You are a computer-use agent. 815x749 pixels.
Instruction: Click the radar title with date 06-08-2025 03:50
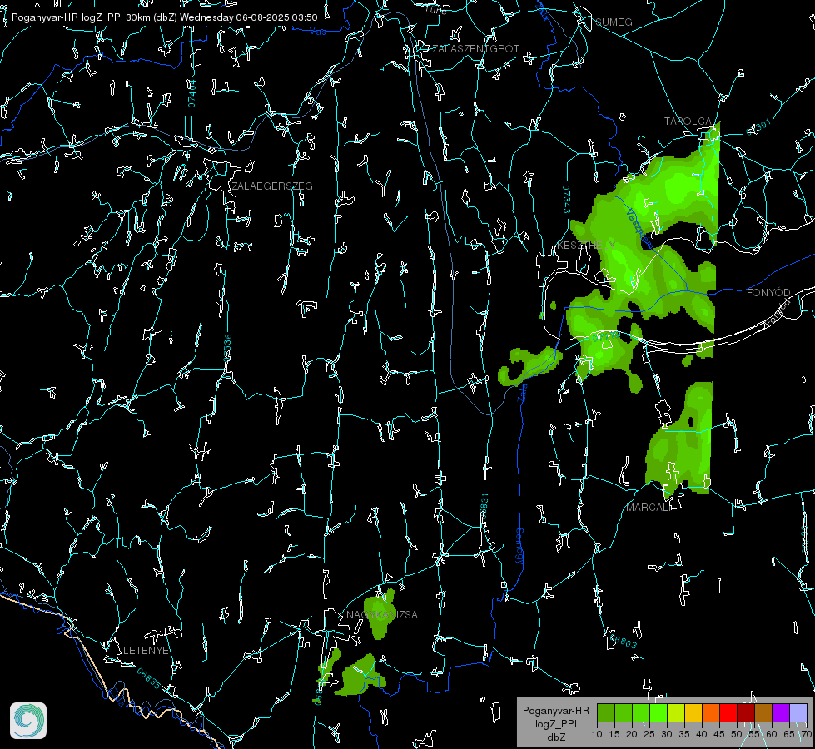pos(164,17)
